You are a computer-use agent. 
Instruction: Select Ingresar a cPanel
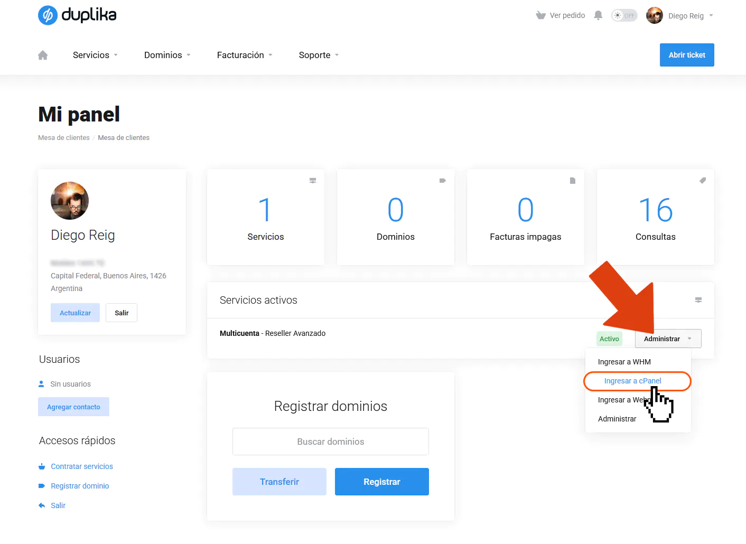click(x=632, y=381)
